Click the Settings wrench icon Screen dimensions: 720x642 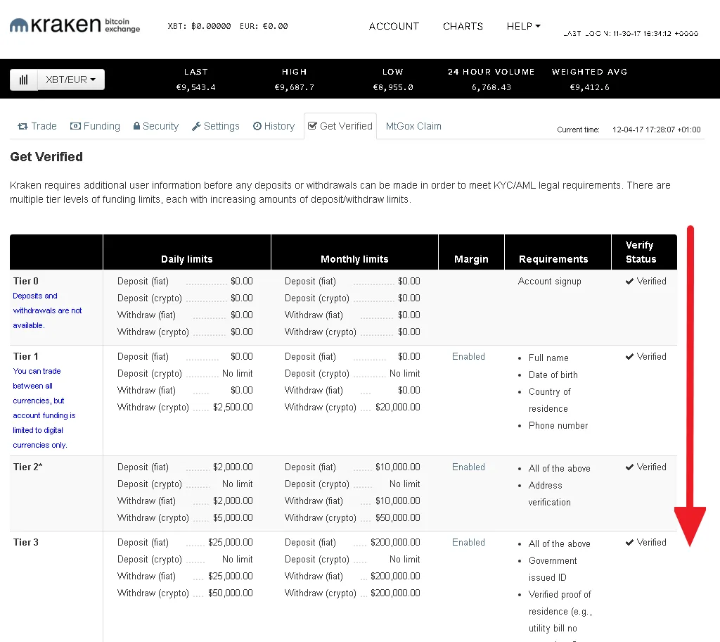[x=196, y=126]
